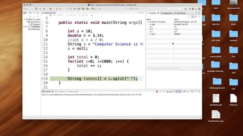Image resolution: width=243 pixels, height=136 pixels.
Task: Expand the main() is throwing variable row
Action: (148, 22)
